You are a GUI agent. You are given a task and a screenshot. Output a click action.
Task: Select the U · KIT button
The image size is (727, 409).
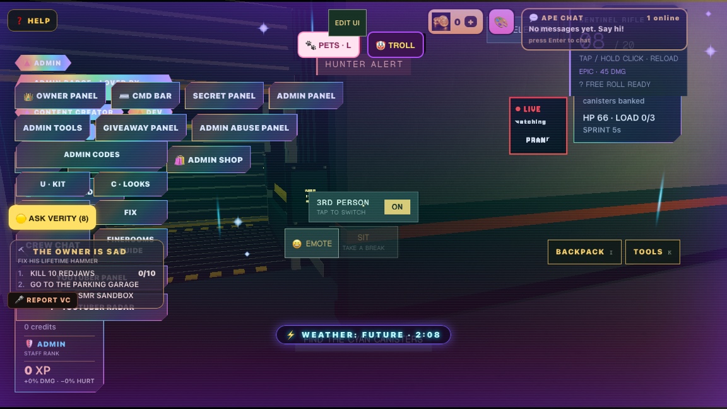[52, 184]
